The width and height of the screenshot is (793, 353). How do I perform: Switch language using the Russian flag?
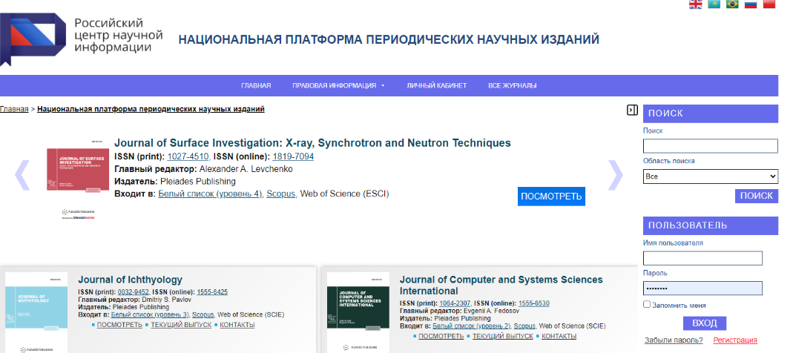pyautogui.click(x=751, y=4)
